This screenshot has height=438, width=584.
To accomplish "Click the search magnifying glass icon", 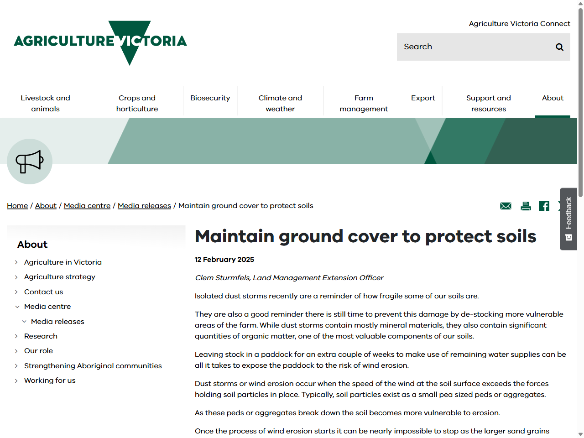I will pyautogui.click(x=559, y=47).
